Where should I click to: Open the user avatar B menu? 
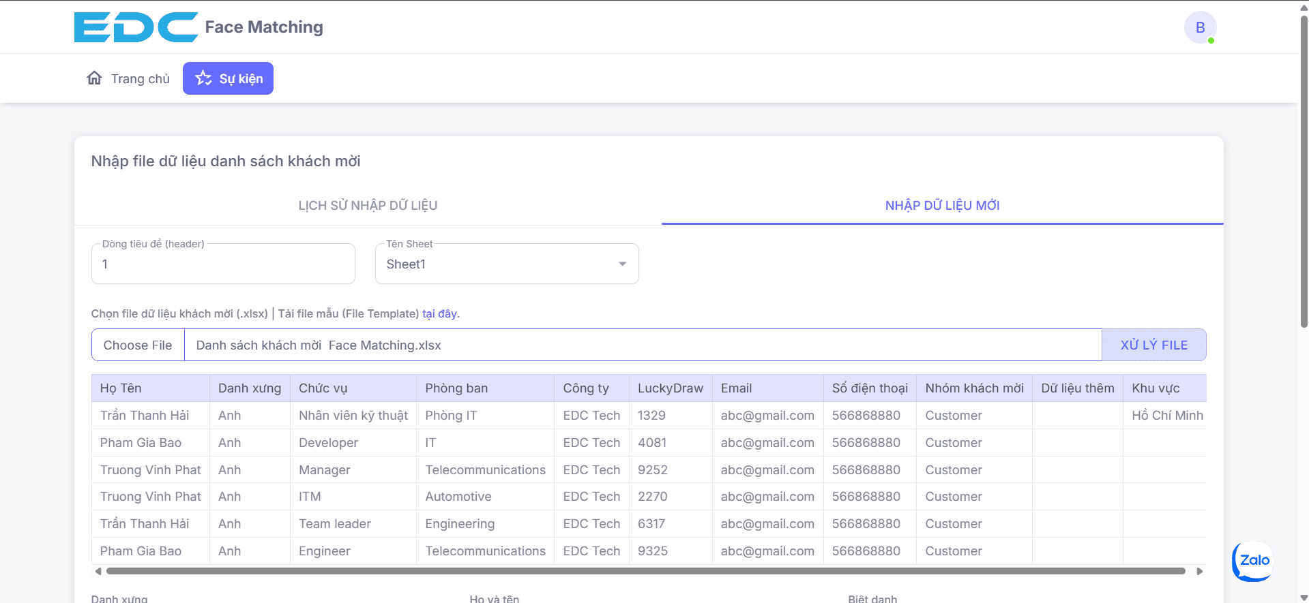coord(1200,28)
